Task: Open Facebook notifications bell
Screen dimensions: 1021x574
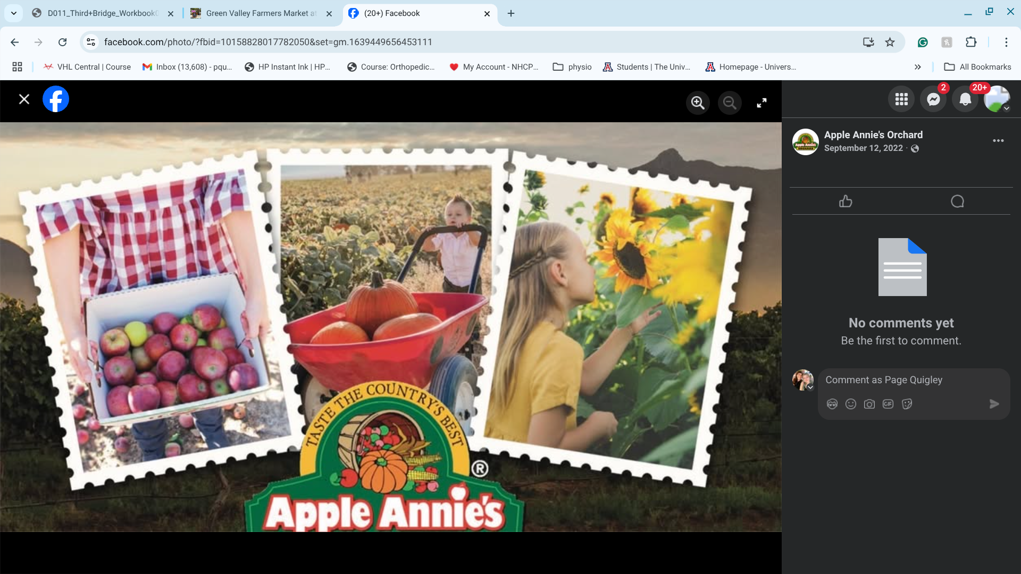Action: coord(965,99)
